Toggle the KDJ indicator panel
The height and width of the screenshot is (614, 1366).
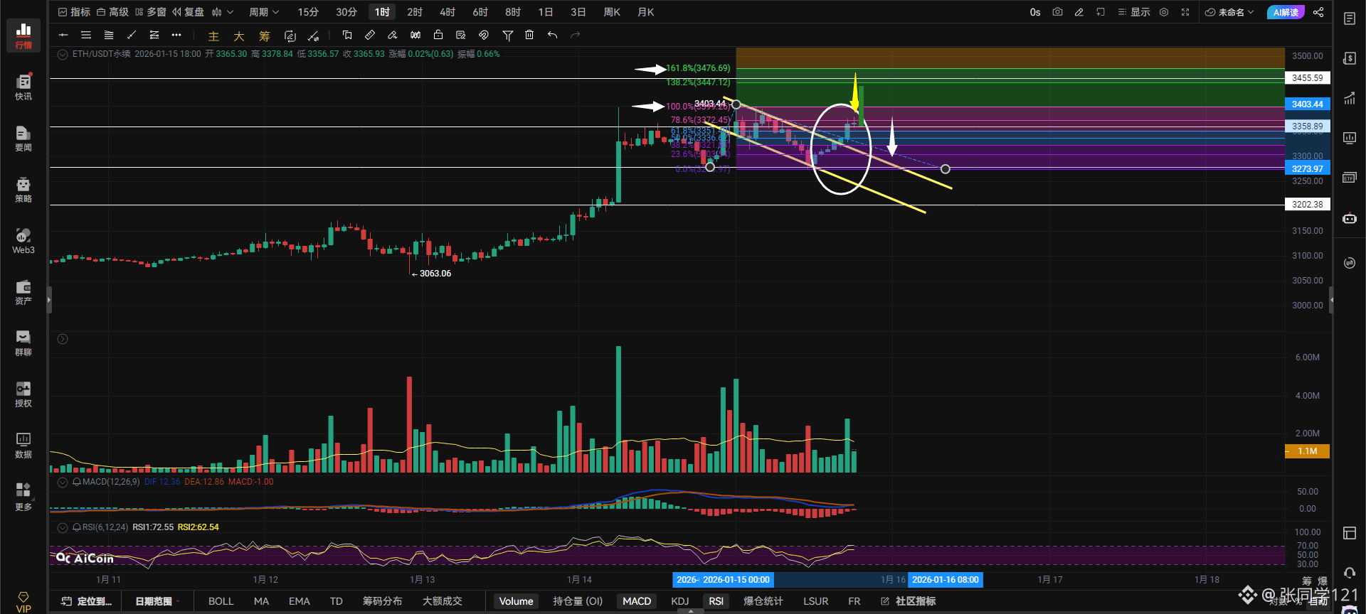pyautogui.click(x=680, y=601)
